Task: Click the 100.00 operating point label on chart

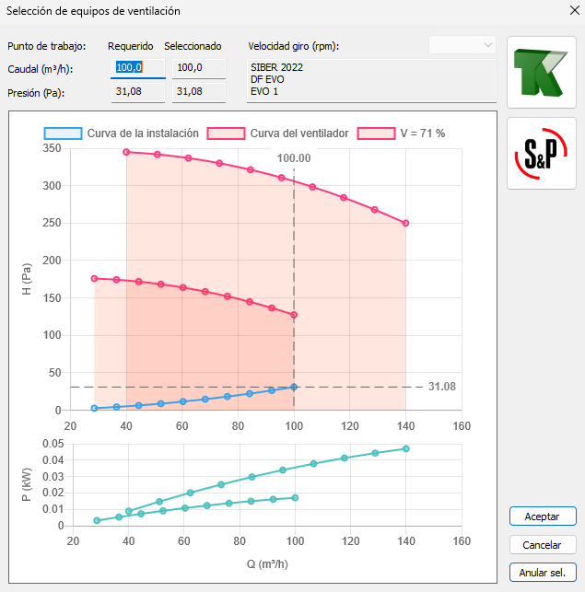Action: coord(294,158)
